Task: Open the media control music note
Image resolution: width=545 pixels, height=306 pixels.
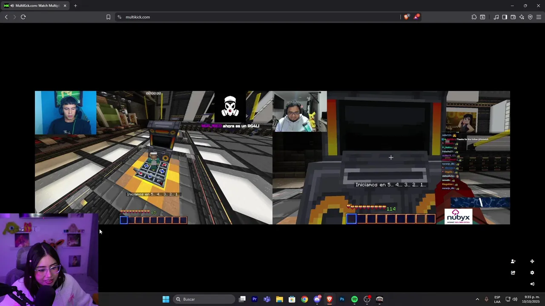Action: [496, 17]
